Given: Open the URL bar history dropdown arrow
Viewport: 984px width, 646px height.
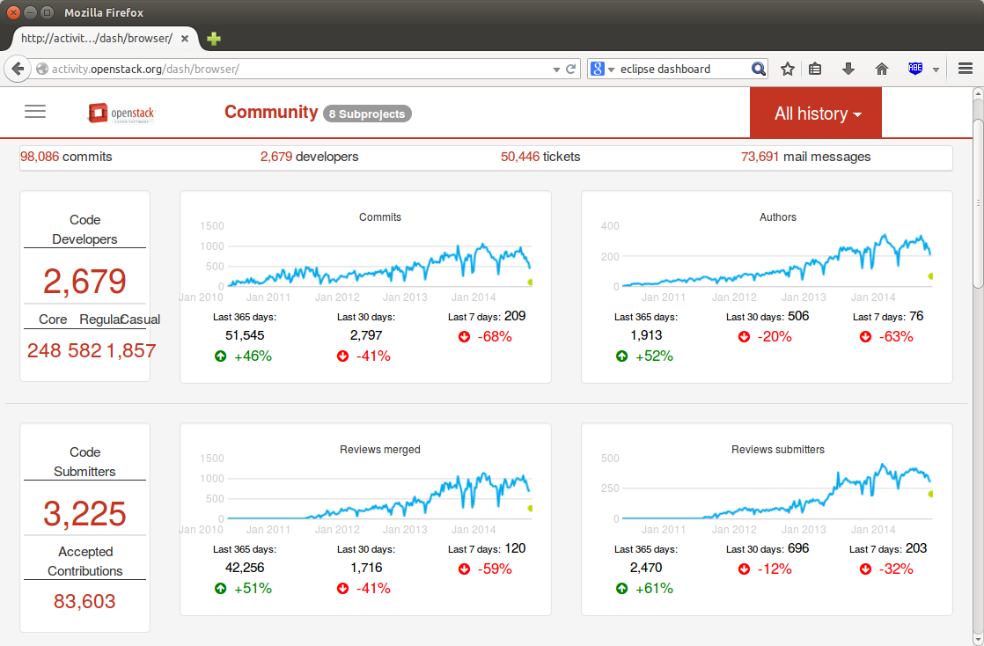Looking at the screenshot, I should (556, 69).
